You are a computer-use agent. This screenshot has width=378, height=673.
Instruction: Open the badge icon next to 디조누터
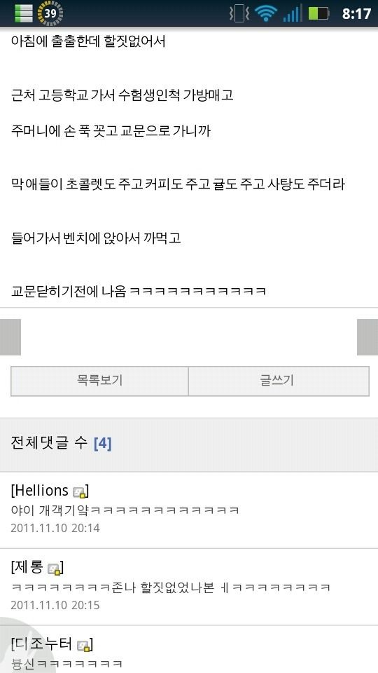click(83, 645)
